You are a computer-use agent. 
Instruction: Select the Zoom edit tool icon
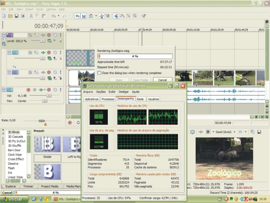click(x=135, y=16)
